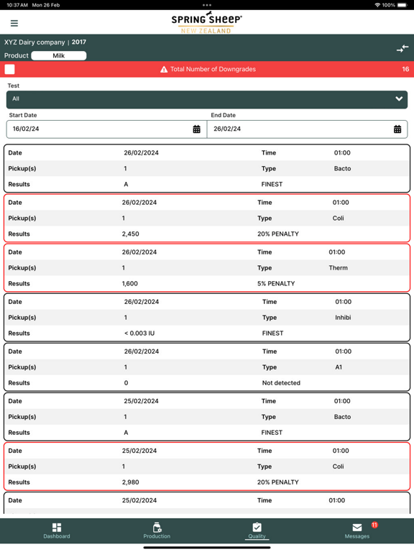Click the red 11 messages badge
This screenshot has width=414, height=552.
(374, 525)
